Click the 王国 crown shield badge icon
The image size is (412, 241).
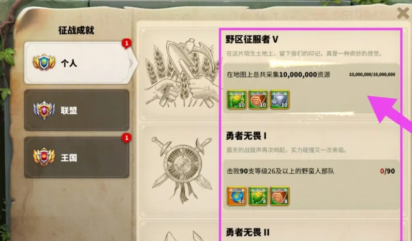tap(44, 157)
